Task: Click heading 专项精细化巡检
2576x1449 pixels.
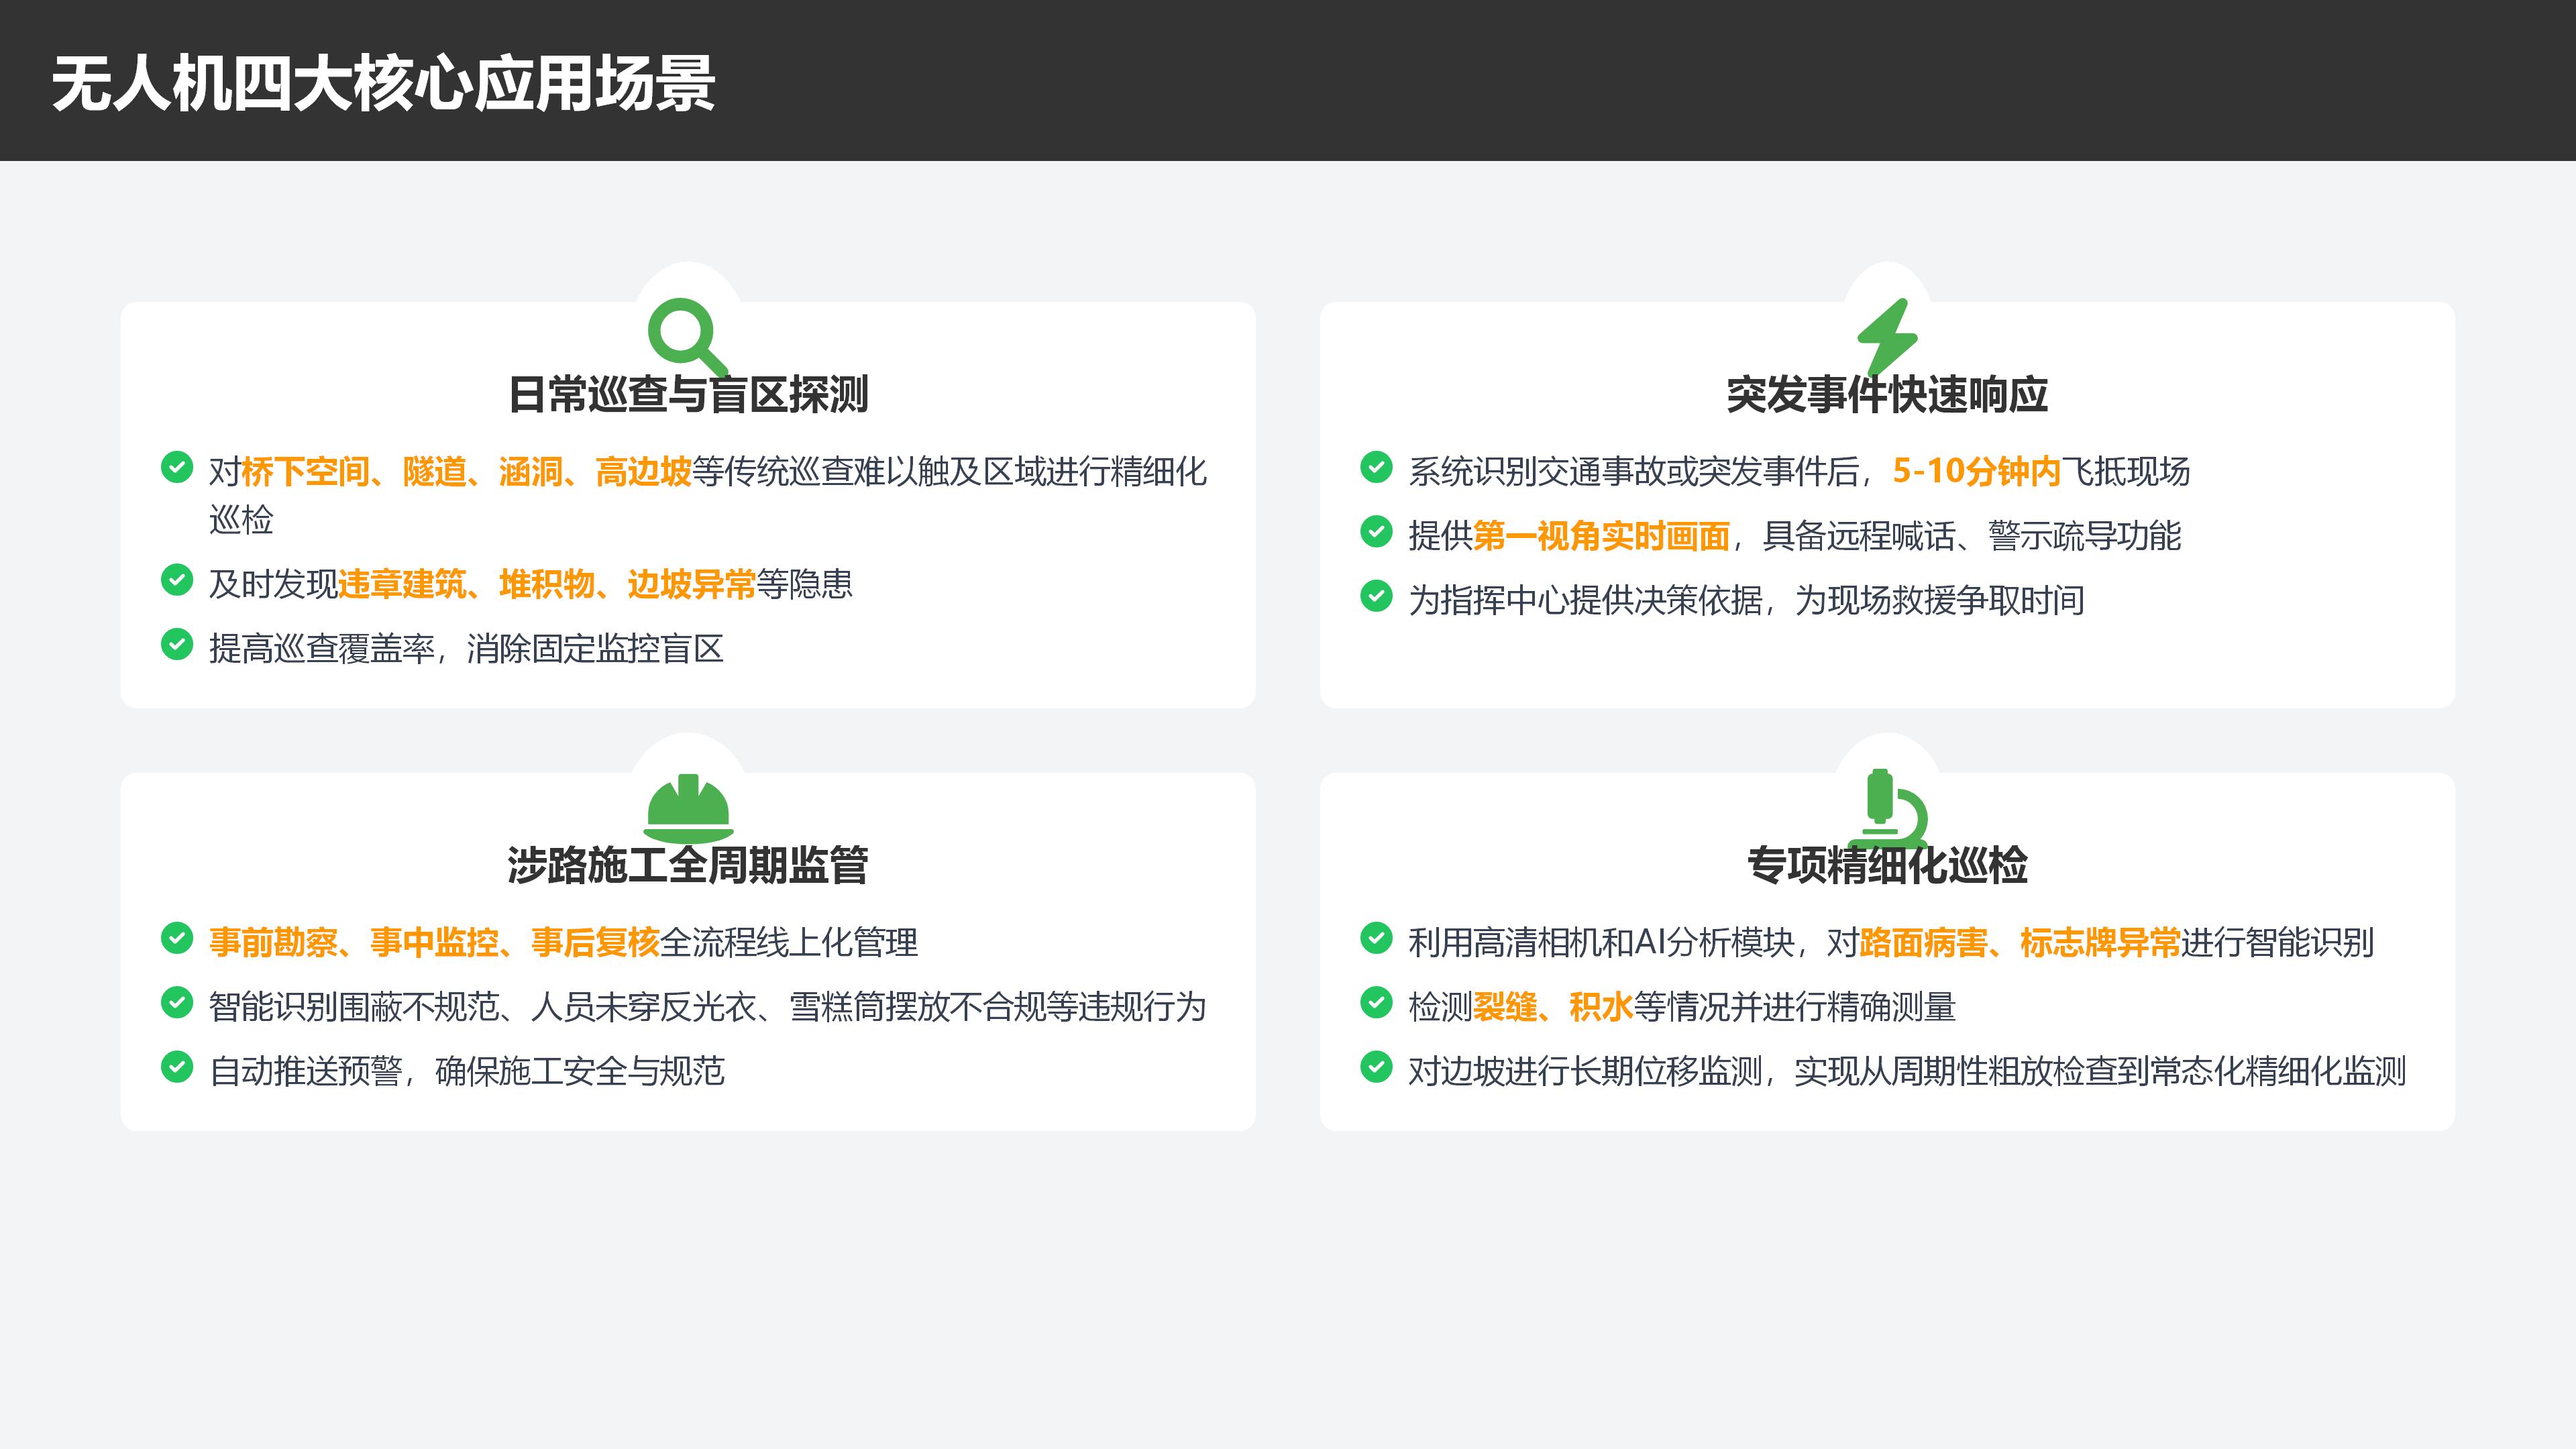Action: pyautogui.click(x=1887, y=865)
